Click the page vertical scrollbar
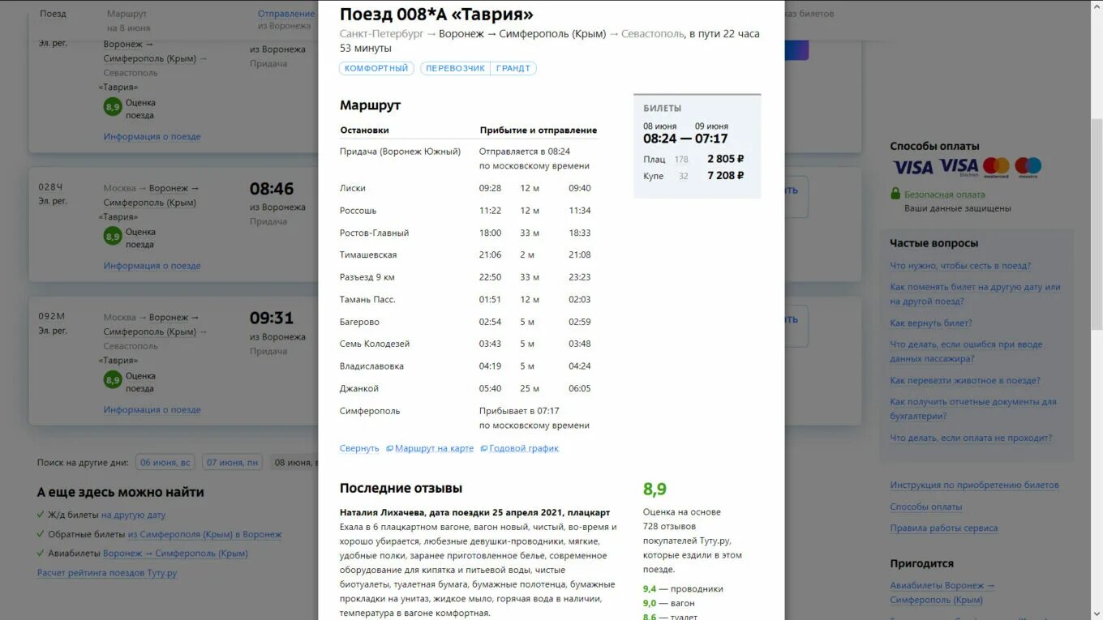 pos(1096,223)
